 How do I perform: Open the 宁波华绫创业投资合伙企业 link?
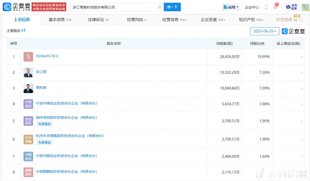coord(66,103)
